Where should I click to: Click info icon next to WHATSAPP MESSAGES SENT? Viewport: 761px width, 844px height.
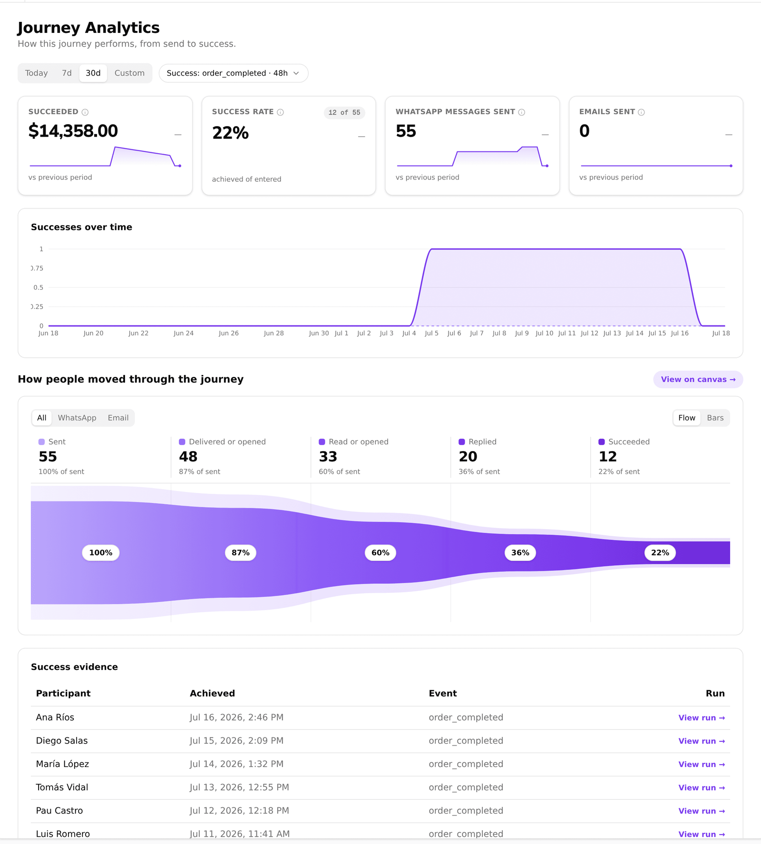tap(522, 112)
